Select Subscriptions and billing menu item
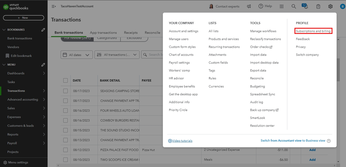This screenshot has height=167, width=346. pyautogui.click(x=313, y=31)
